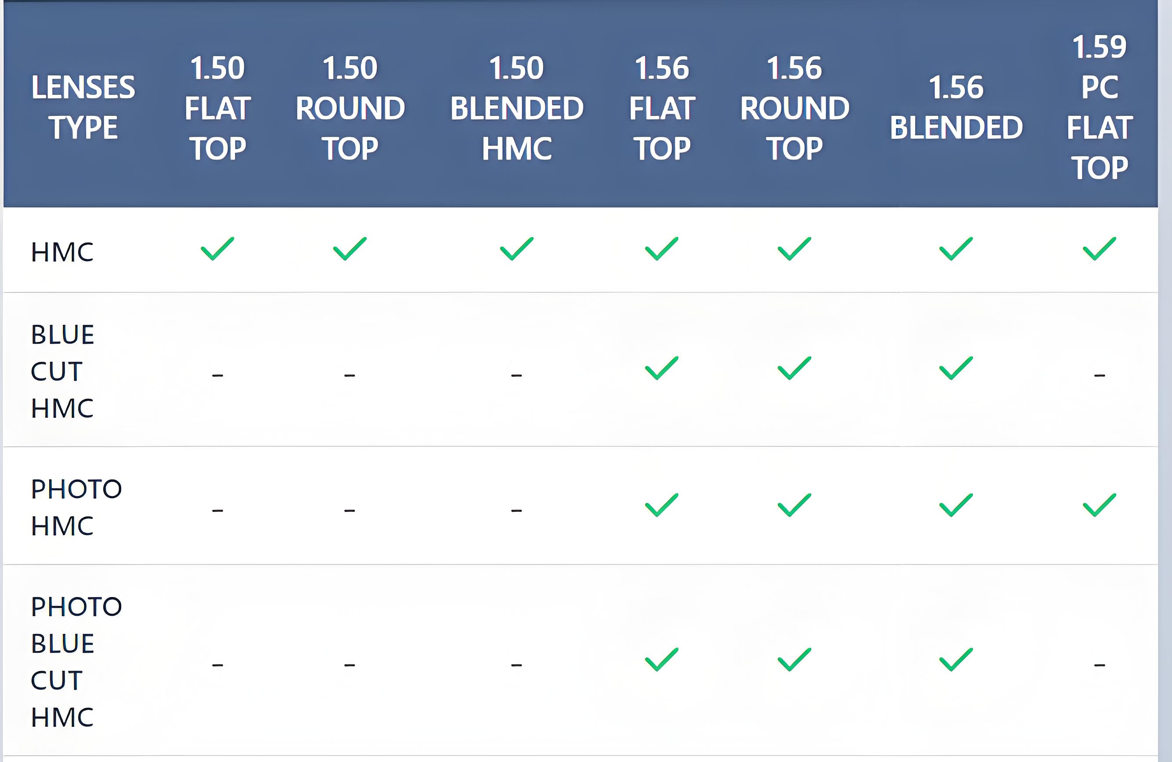Click Blue Cut HMC dash under 1.59 PC Flat Top
The image size is (1172, 762).
[1100, 375]
